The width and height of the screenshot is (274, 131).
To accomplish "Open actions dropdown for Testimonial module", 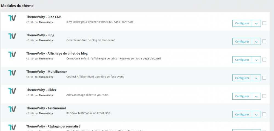I will tap(256, 115).
